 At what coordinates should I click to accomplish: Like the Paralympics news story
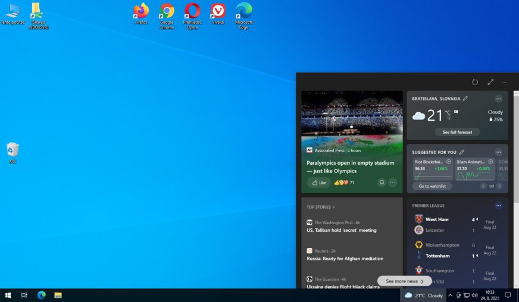[x=319, y=183]
